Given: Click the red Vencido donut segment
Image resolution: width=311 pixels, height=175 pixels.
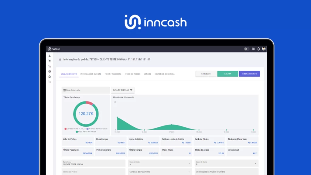Looking at the screenshot, I should pos(90,103).
